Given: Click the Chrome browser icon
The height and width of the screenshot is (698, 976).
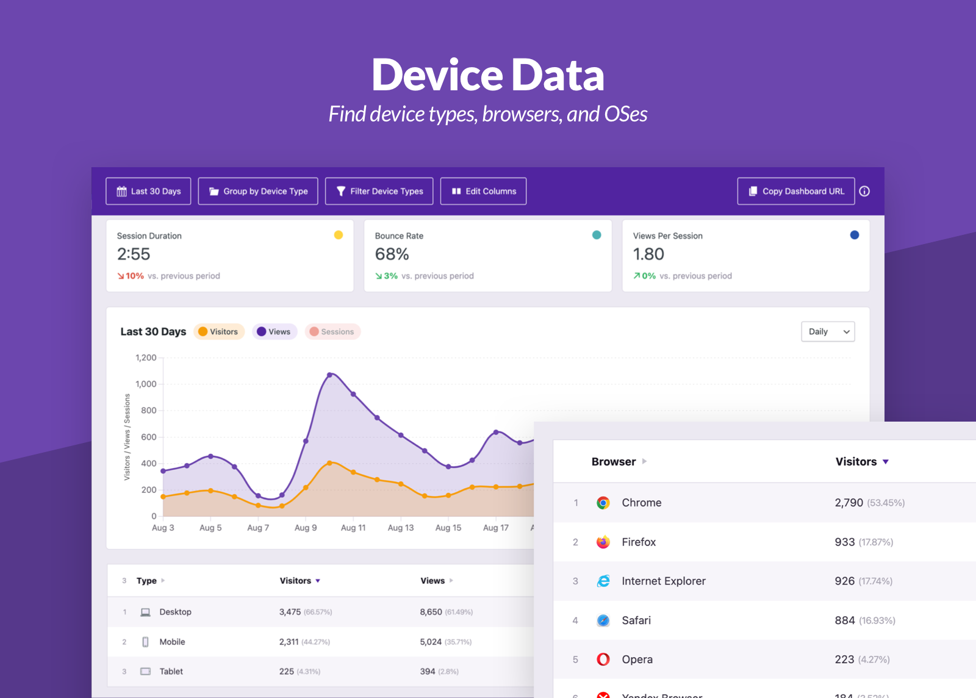Looking at the screenshot, I should click(603, 503).
